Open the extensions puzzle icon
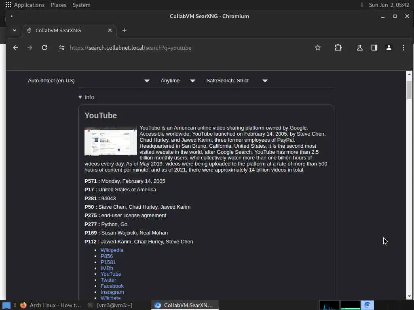 click(338, 48)
